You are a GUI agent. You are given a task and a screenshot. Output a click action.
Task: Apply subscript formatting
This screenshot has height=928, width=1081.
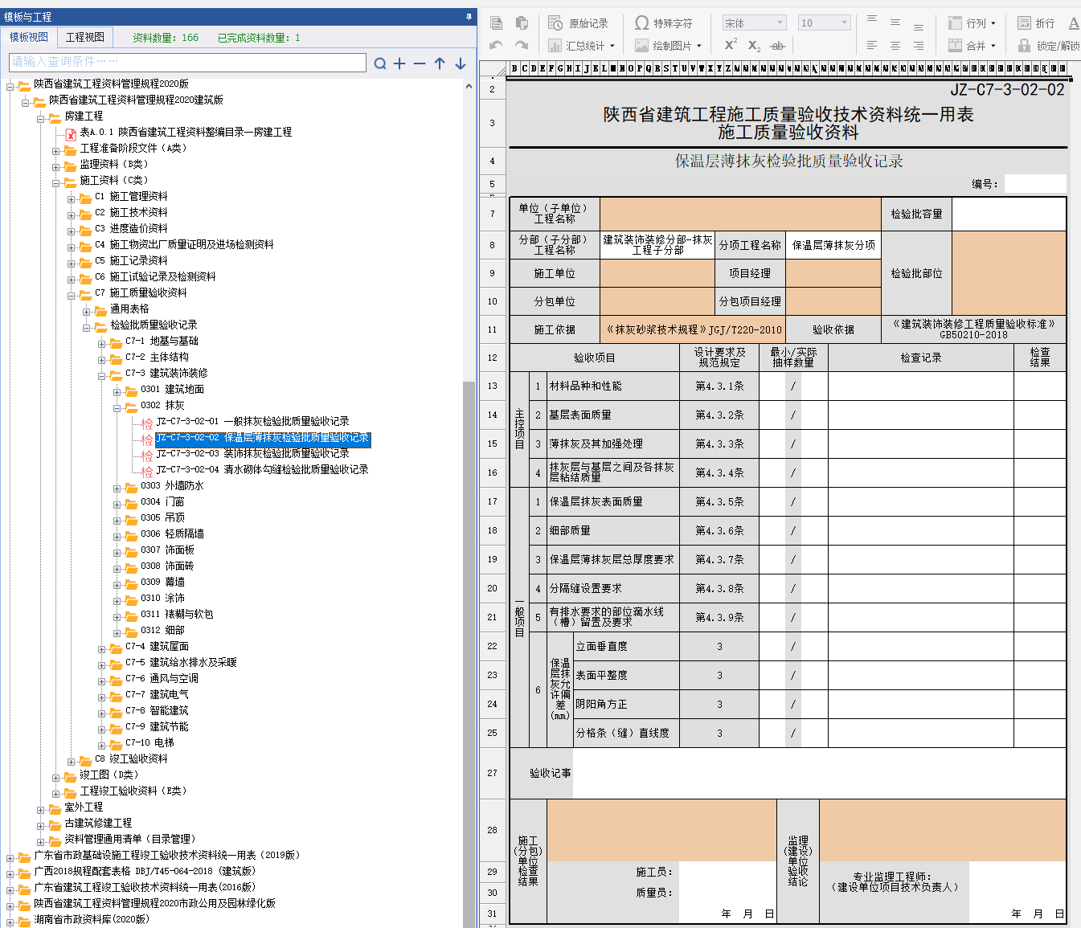(x=754, y=46)
